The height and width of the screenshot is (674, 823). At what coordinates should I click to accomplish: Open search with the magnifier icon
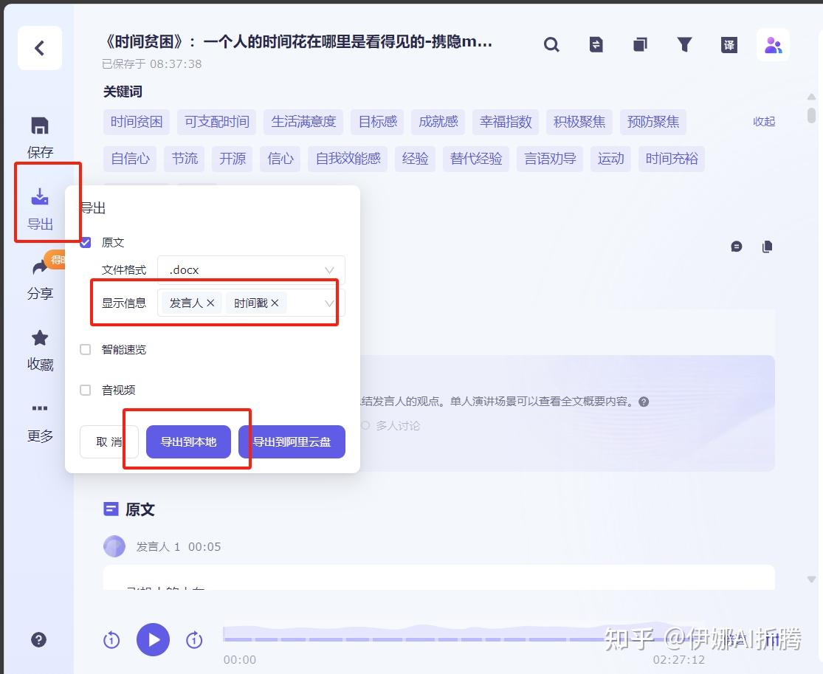[x=551, y=44]
